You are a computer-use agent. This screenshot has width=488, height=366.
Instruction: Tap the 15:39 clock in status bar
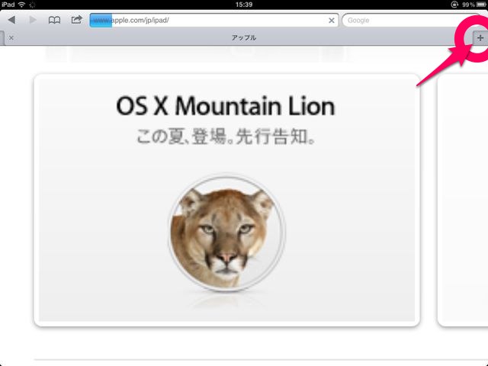244,5
